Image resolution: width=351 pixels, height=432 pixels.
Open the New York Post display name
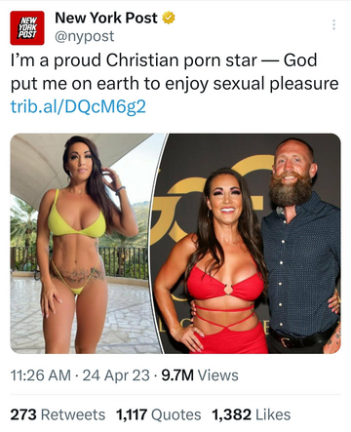pos(106,18)
